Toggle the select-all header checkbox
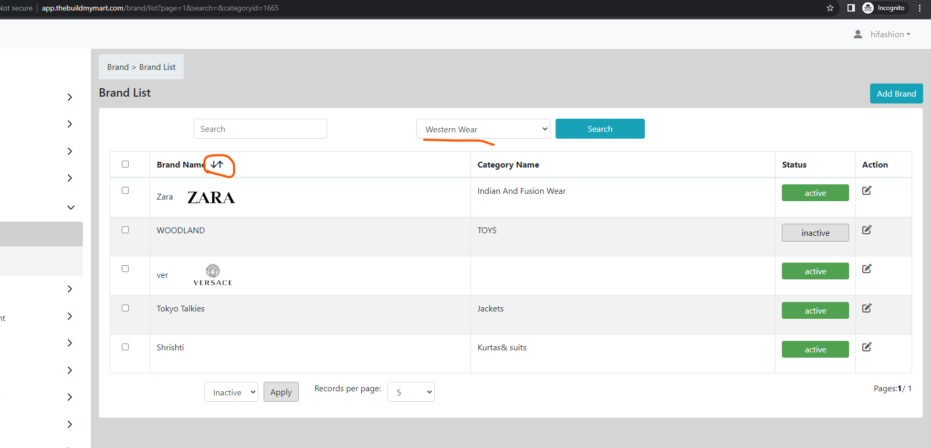 point(125,164)
